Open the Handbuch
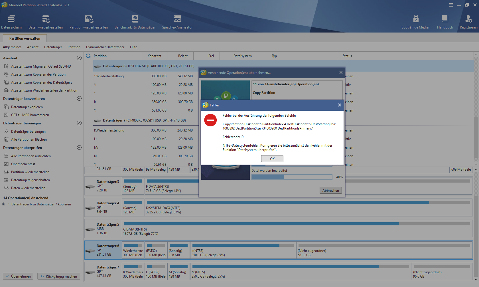Viewport: 479px width, 287px height. coord(445,22)
